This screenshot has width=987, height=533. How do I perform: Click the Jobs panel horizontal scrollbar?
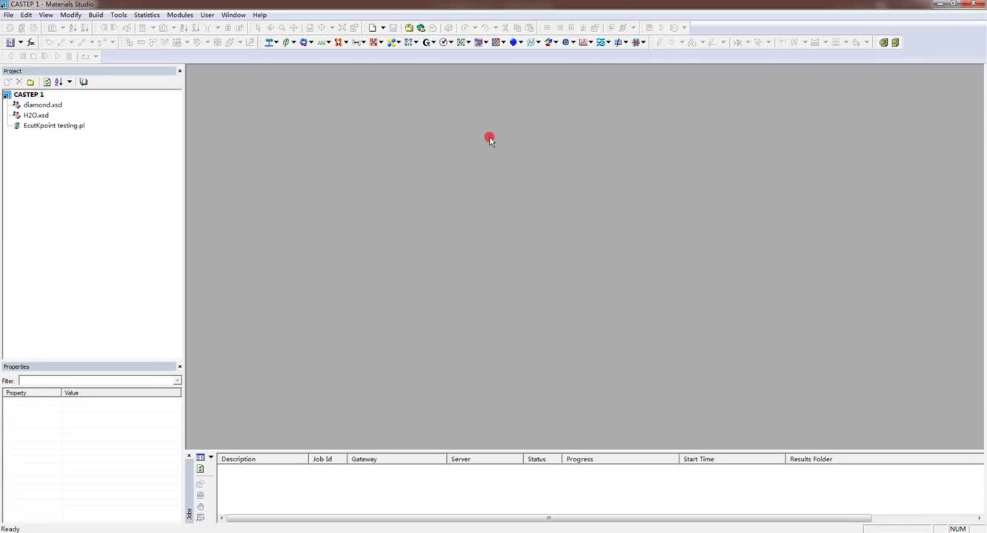pos(549,518)
